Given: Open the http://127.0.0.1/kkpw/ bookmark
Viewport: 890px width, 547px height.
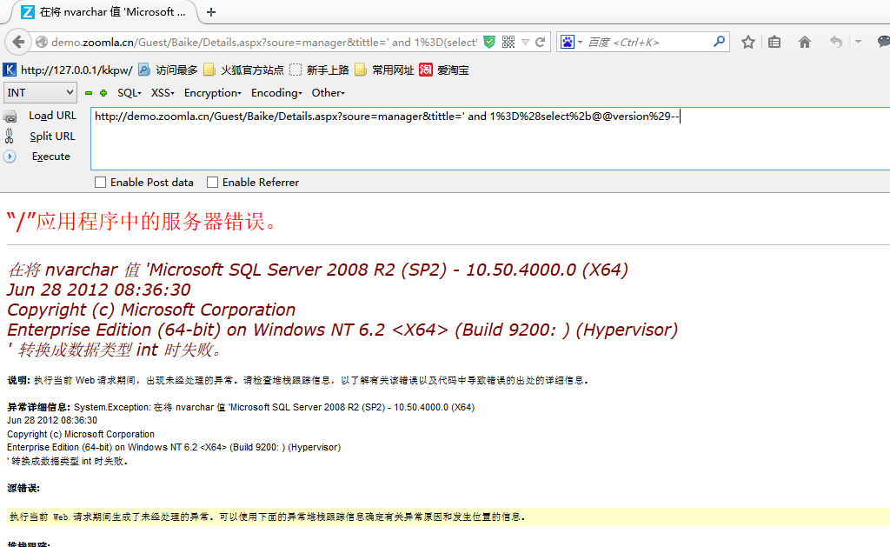Looking at the screenshot, I should point(68,70).
